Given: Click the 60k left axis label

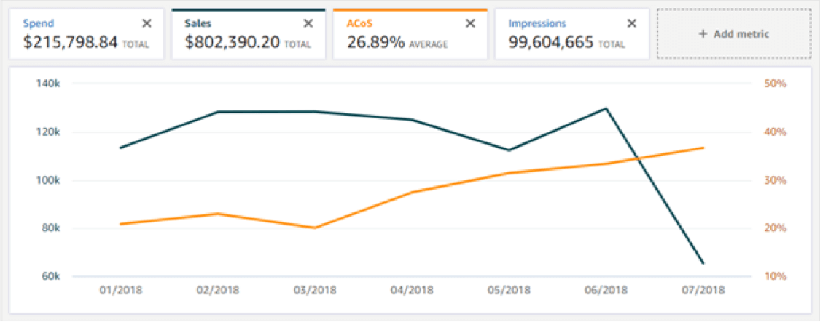Looking at the screenshot, I should pyautogui.click(x=50, y=277).
